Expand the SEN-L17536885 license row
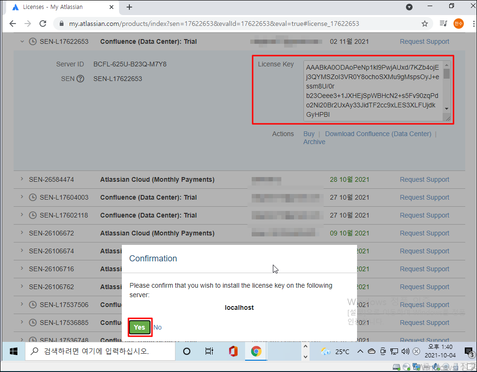 (x=22, y=322)
